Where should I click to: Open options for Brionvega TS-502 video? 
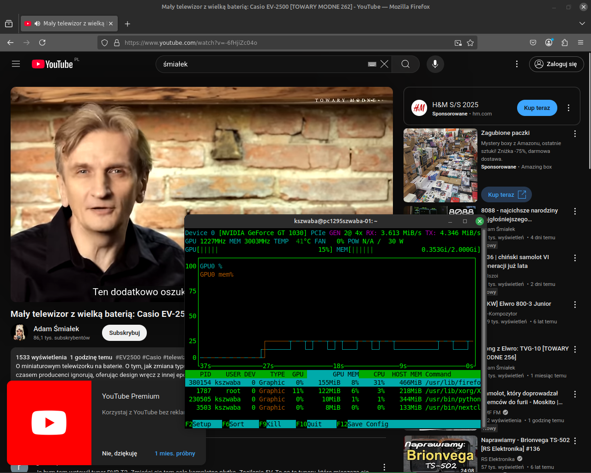tap(575, 441)
